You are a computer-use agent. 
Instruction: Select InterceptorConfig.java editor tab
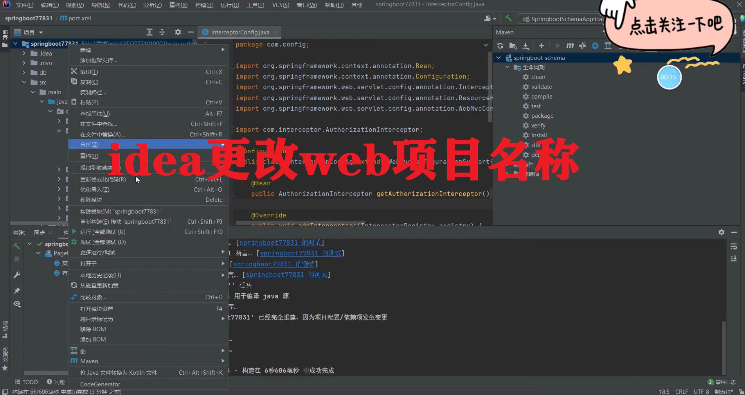pos(240,32)
